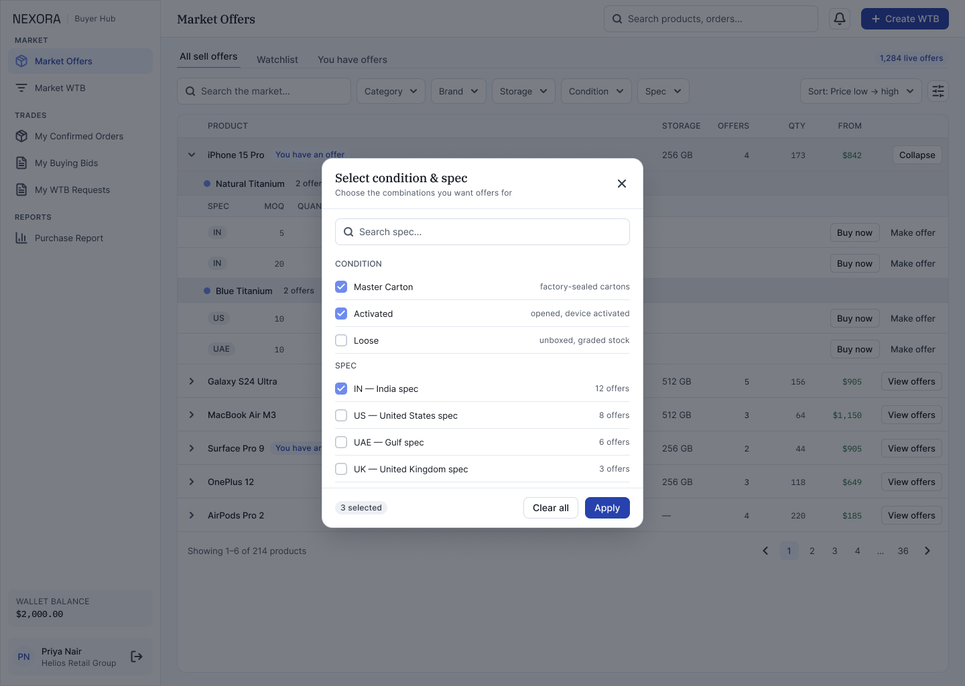Image resolution: width=965 pixels, height=686 pixels.
Task: Click My Confirmed Orders package icon
Action: coord(21,136)
